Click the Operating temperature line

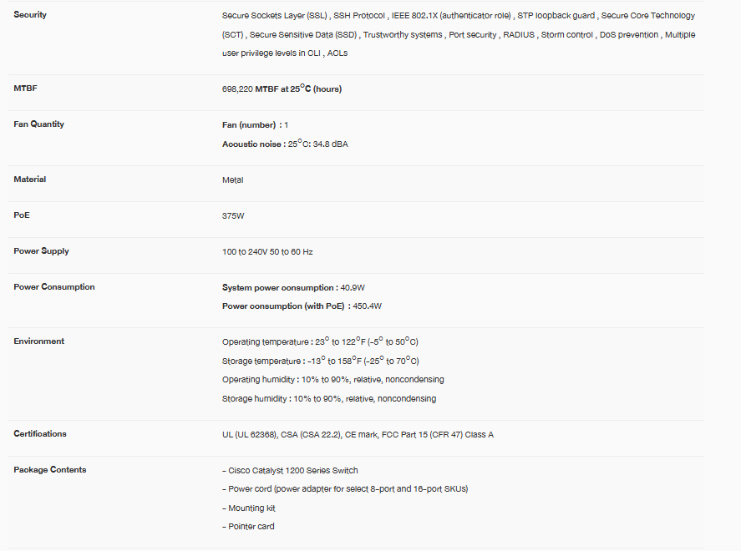[320, 341]
